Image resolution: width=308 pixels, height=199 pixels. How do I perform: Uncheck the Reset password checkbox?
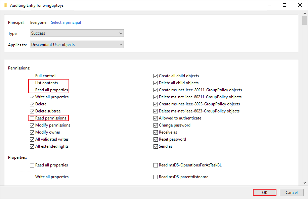156,139
